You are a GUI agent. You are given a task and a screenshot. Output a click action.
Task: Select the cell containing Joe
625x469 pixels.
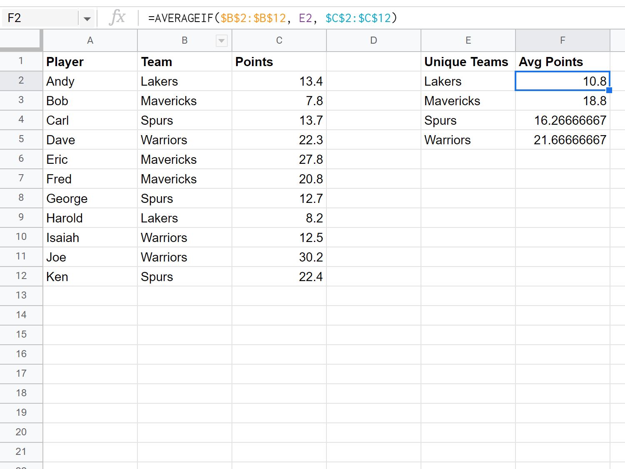point(90,257)
